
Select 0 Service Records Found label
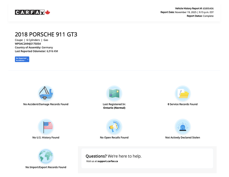click(182, 104)
